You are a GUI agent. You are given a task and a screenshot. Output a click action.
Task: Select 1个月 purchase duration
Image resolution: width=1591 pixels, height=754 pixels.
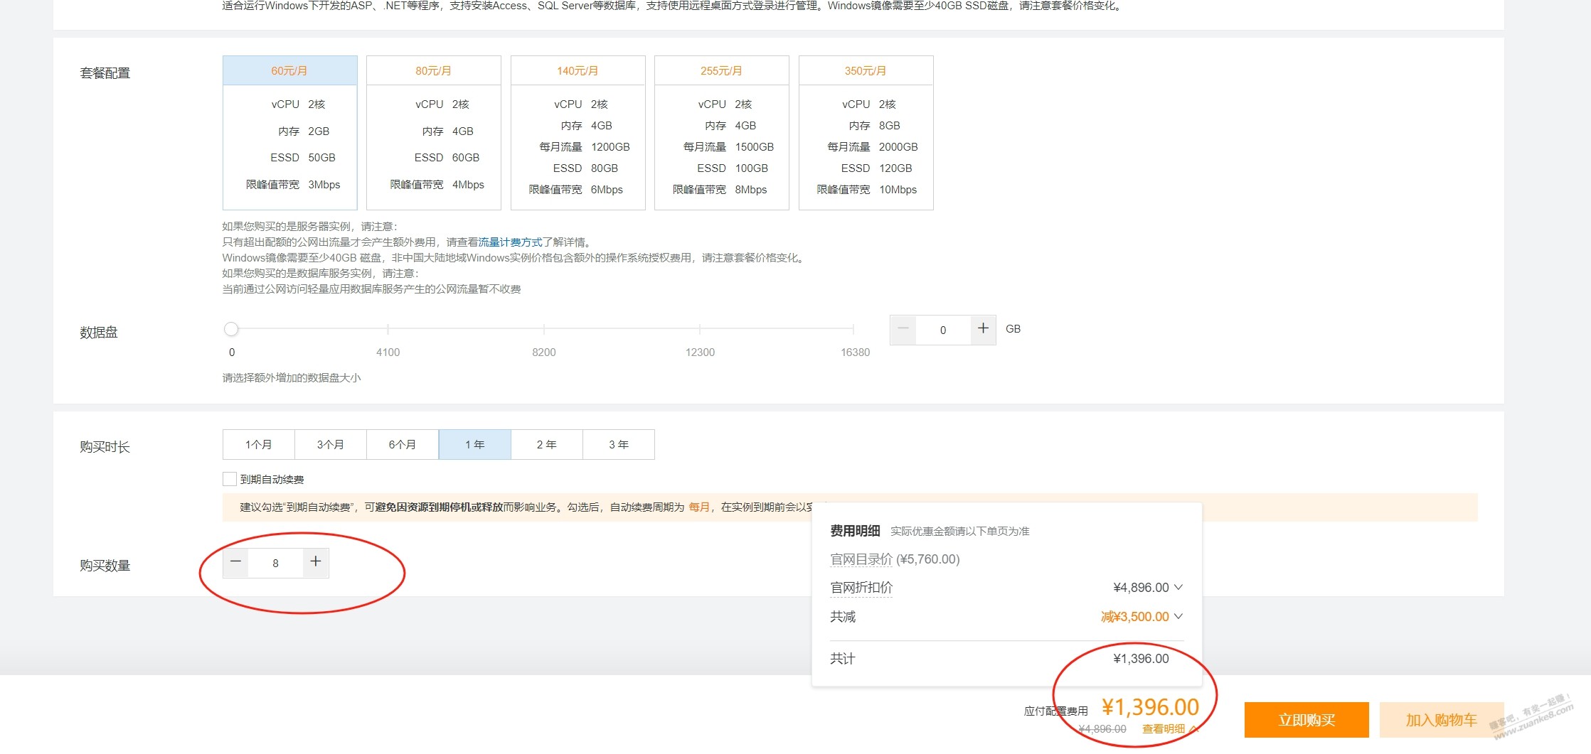coord(259,445)
